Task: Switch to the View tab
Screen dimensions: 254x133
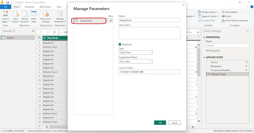Action: [x=59, y=7]
